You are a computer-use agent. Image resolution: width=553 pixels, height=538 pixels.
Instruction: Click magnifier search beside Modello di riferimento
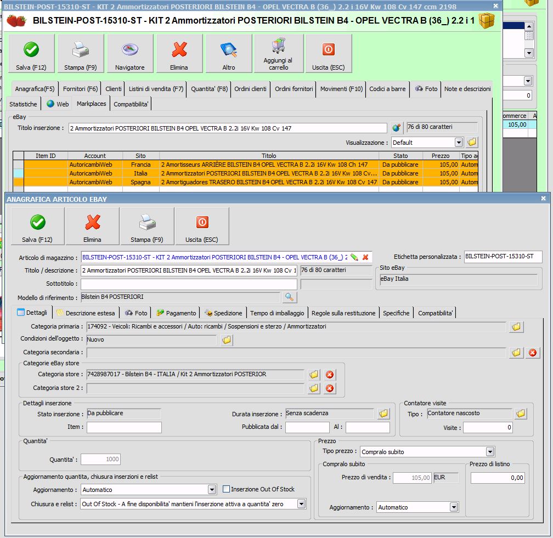pyautogui.click(x=289, y=297)
